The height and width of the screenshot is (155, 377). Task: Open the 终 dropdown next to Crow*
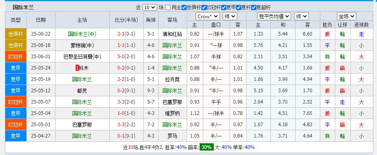[x=230, y=16]
